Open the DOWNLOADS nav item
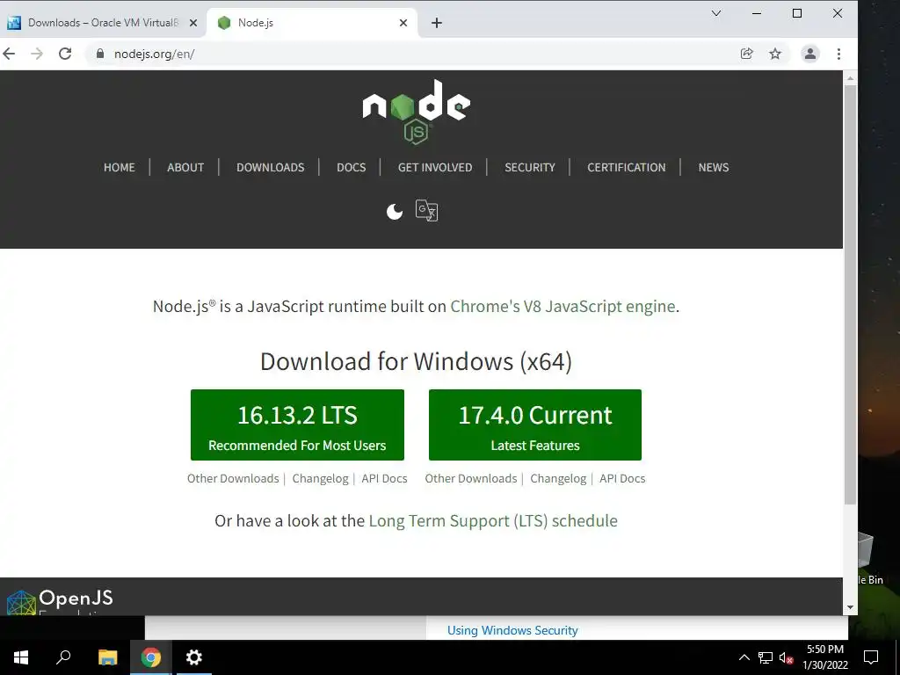 coord(271,168)
